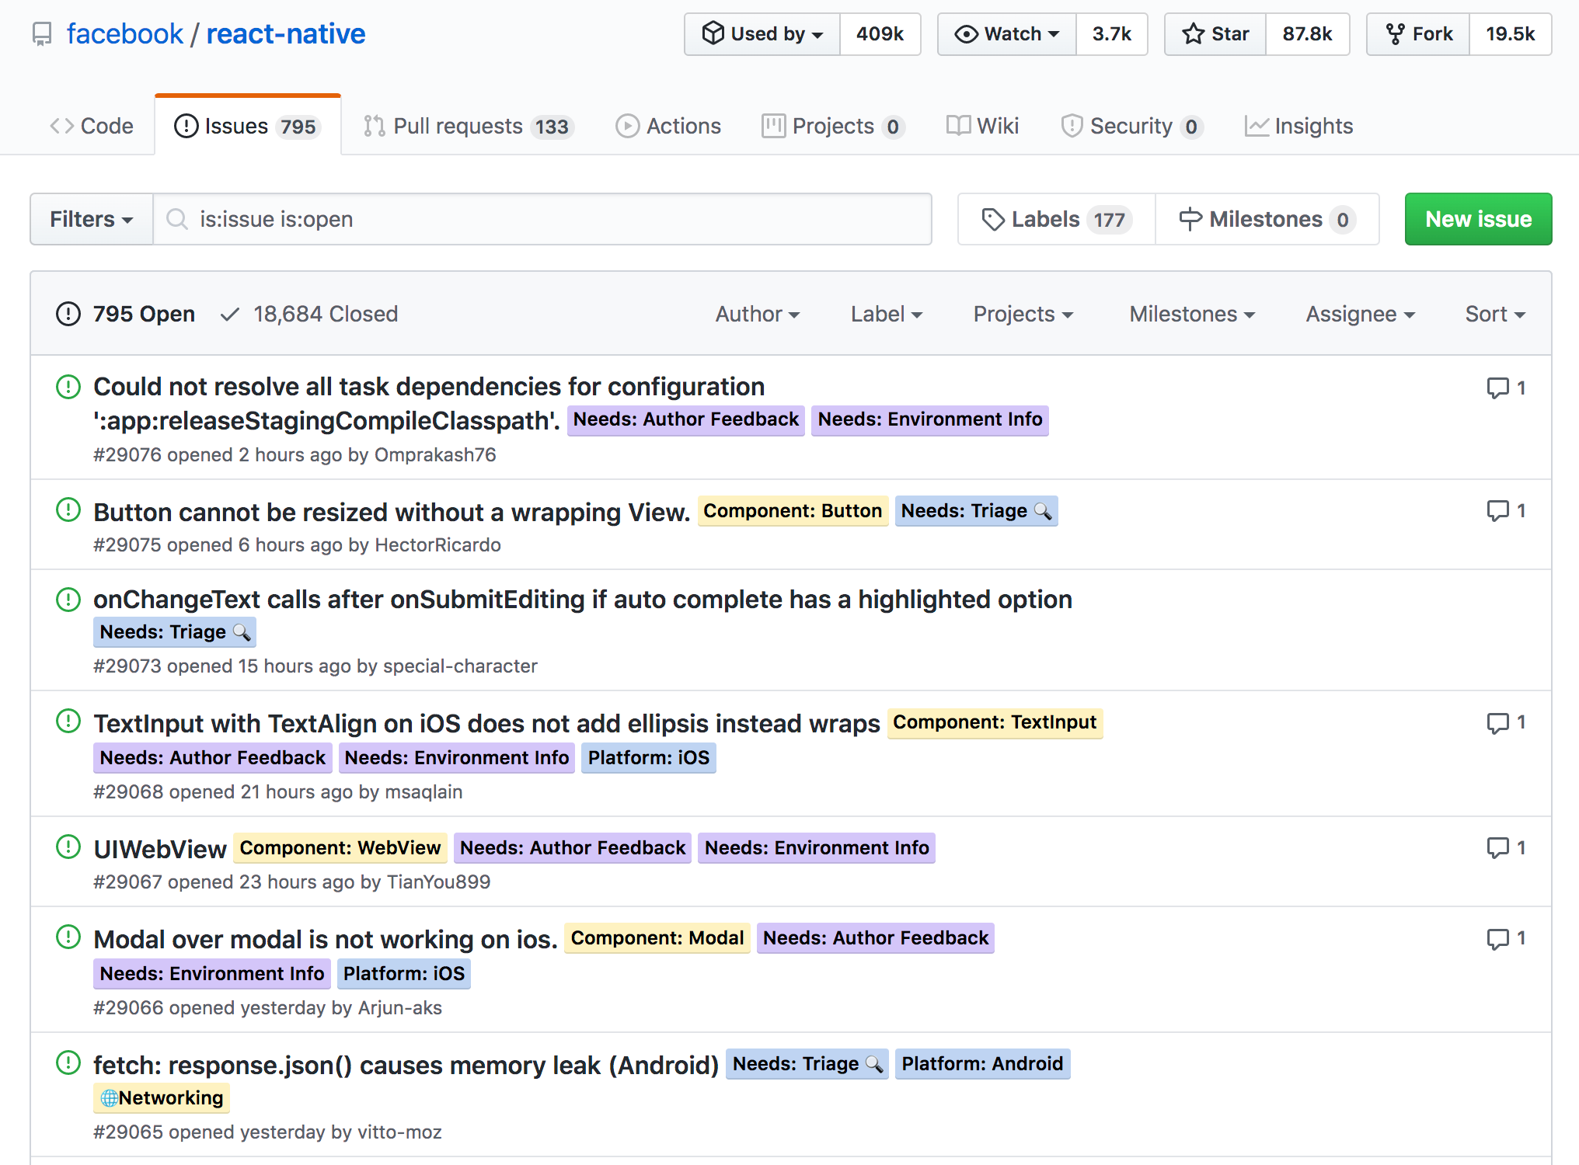Click the Component: Button yellow label
Viewport: 1579px width, 1165px height.
coord(792,511)
